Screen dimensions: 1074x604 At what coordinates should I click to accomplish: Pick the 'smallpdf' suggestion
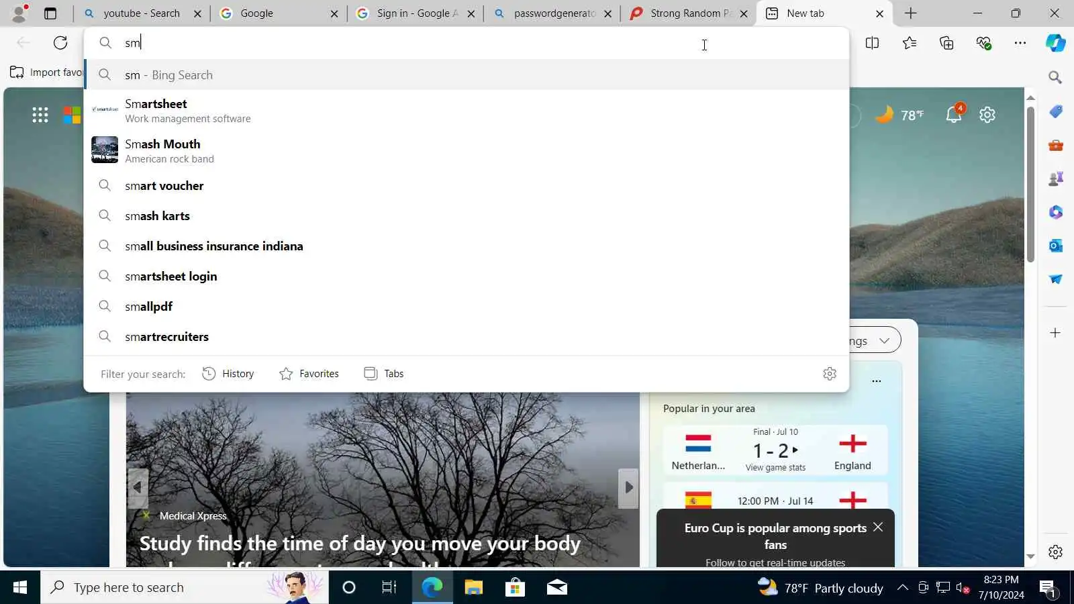pyautogui.click(x=467, y=307)
